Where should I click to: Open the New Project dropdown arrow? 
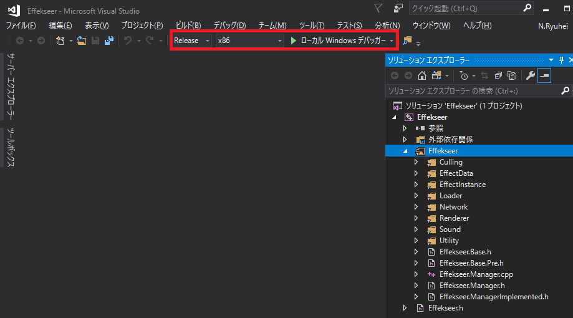coord(70,41)
